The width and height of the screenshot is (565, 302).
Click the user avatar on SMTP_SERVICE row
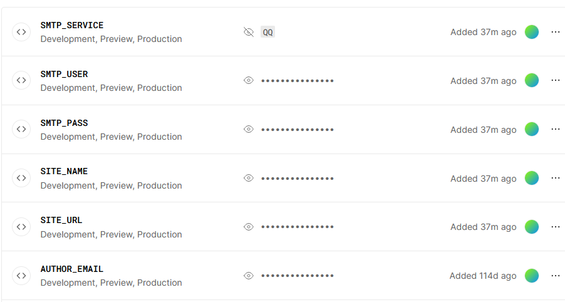[532, 32]
